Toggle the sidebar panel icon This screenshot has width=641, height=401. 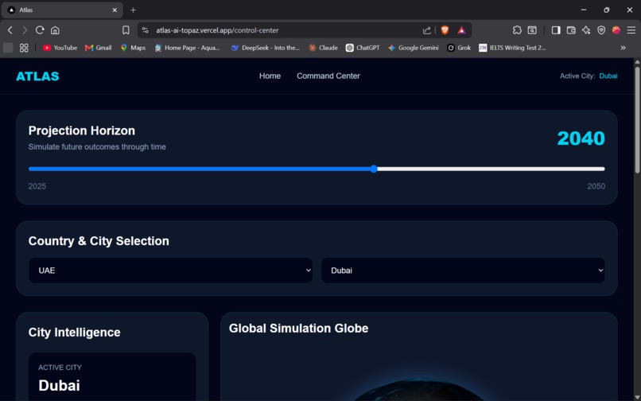(556, 30)
